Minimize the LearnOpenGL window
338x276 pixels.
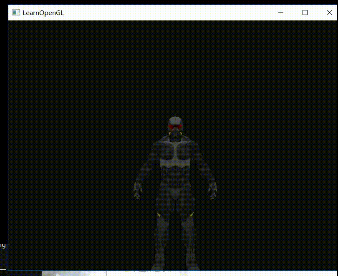[281, 13]
